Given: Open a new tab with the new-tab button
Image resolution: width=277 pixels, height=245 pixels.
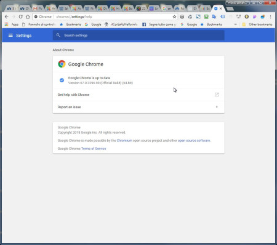Looking at the screenshot, I should (230, 9).
